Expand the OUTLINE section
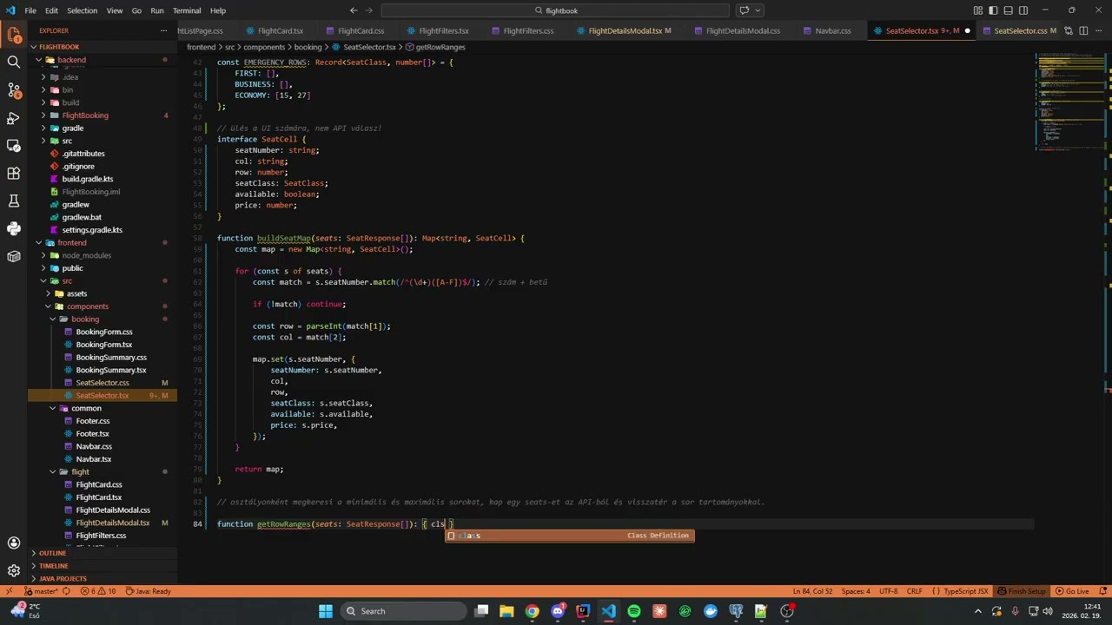Viewport: 1112px width, 625px height. [x=52, y=553]
